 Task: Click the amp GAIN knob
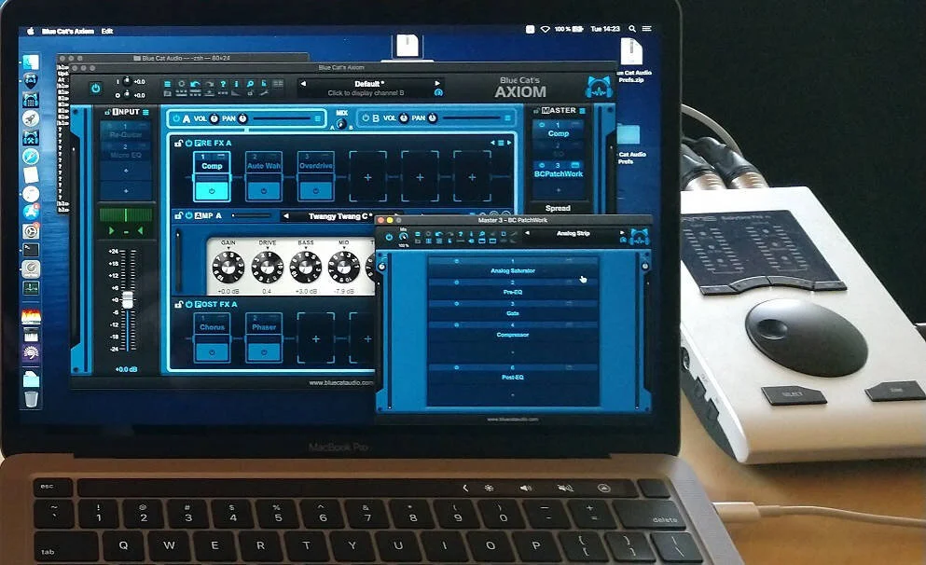[x=228, y=267]
